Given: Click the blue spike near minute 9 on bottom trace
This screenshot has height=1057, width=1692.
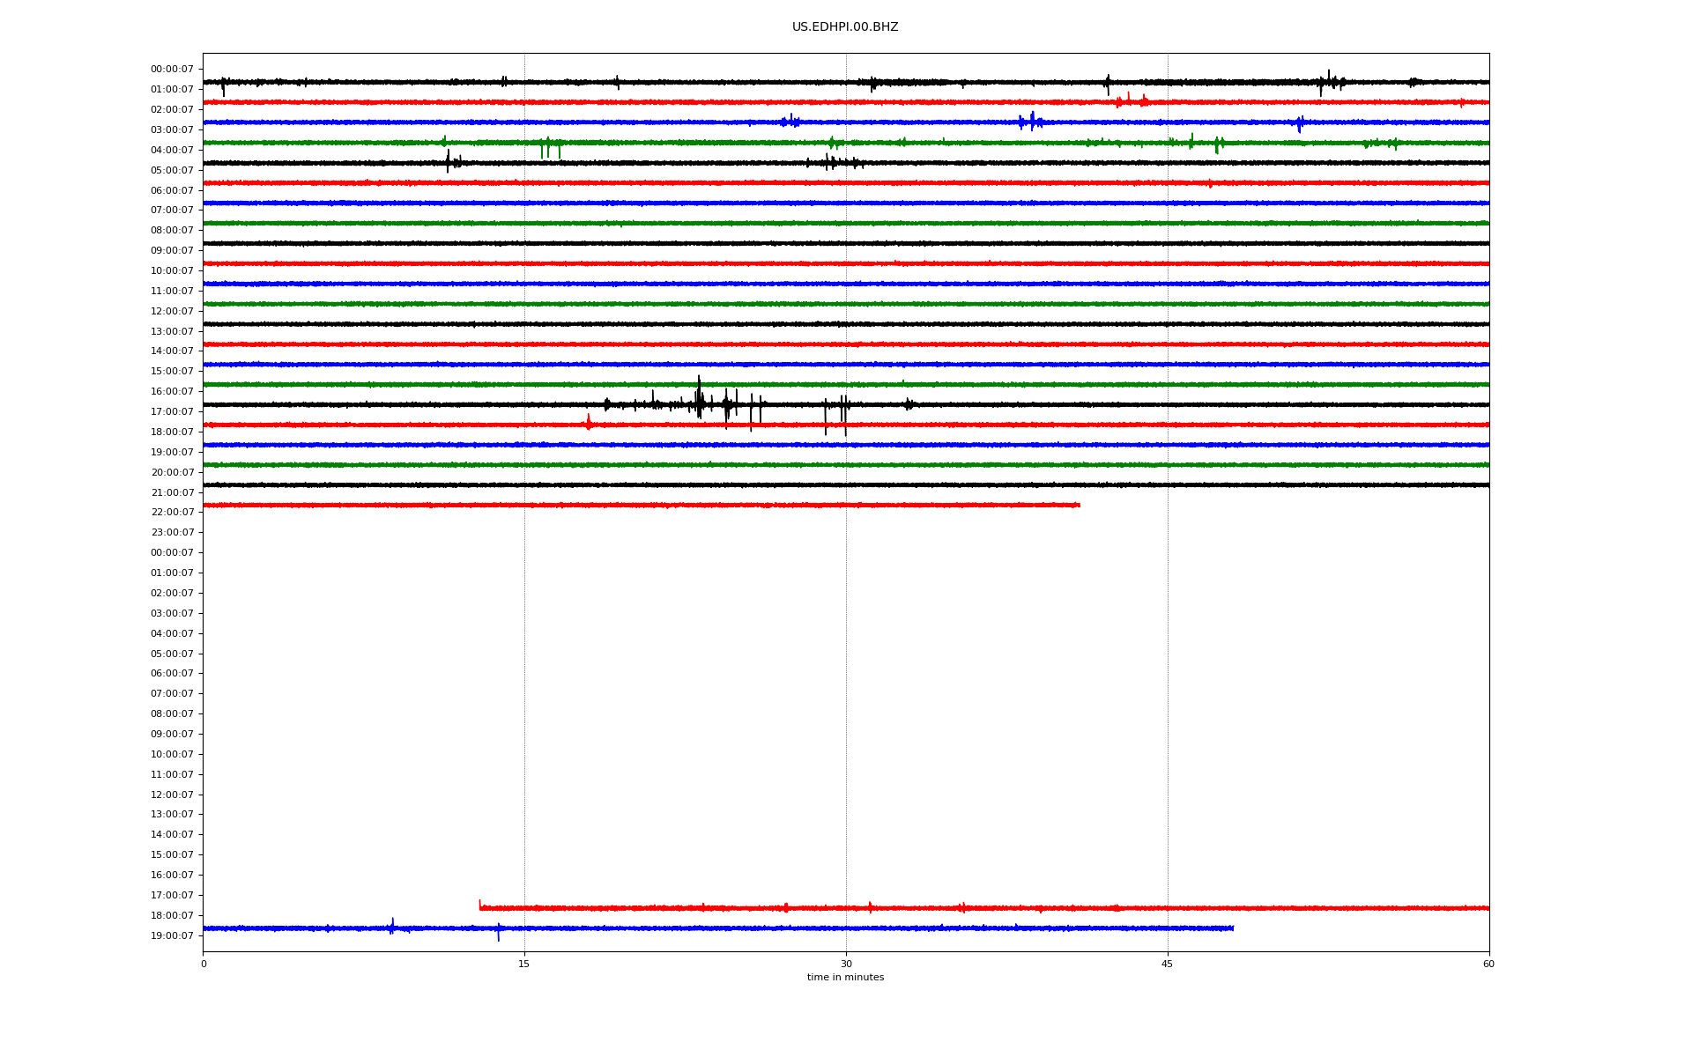Looking at the screenshot, I should 392,926.
